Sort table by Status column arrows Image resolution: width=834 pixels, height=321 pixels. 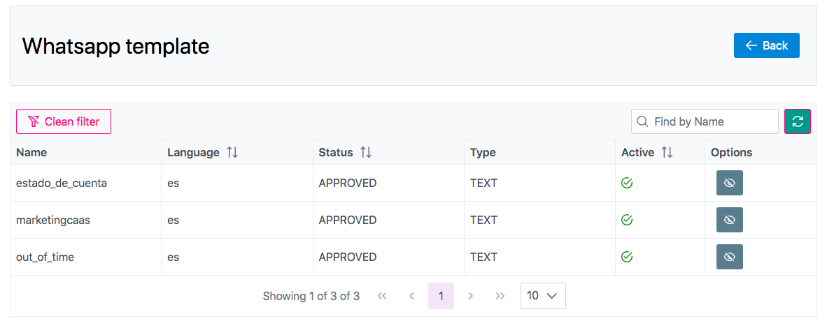pos(365,152)
